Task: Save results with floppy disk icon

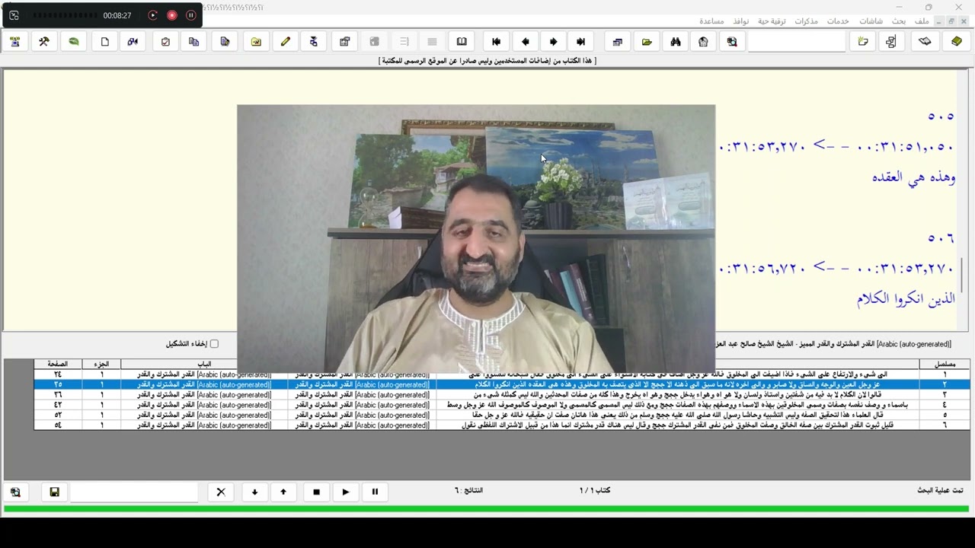Action: coord(54,492)
